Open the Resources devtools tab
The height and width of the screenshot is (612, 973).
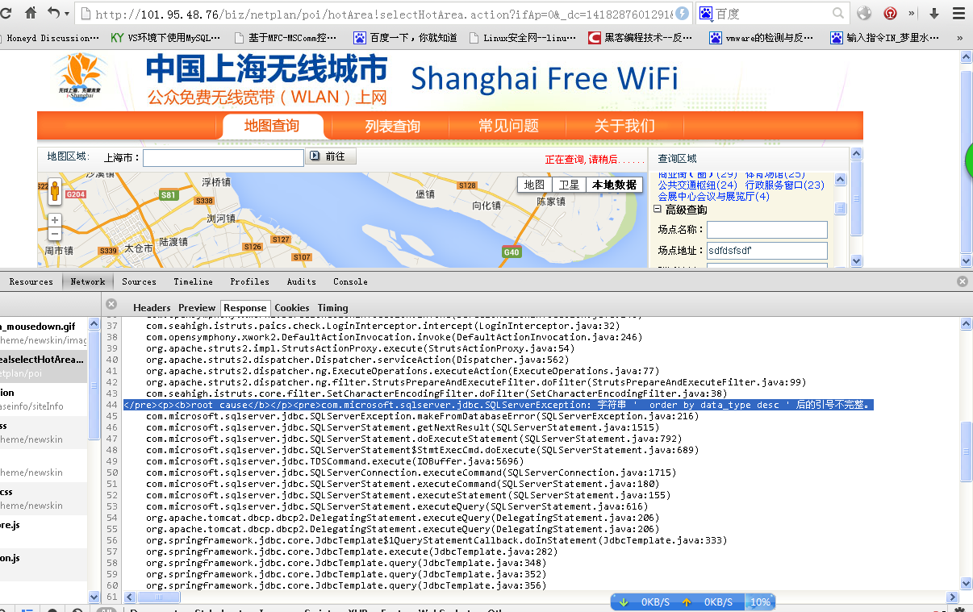pyautogui.click(x=31, y=281)
